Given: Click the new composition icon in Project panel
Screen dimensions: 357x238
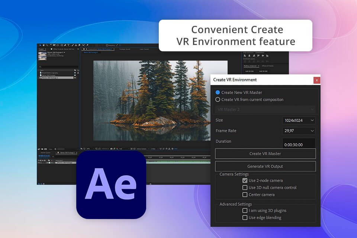Looking at the screenshot, I should point(45,149).
